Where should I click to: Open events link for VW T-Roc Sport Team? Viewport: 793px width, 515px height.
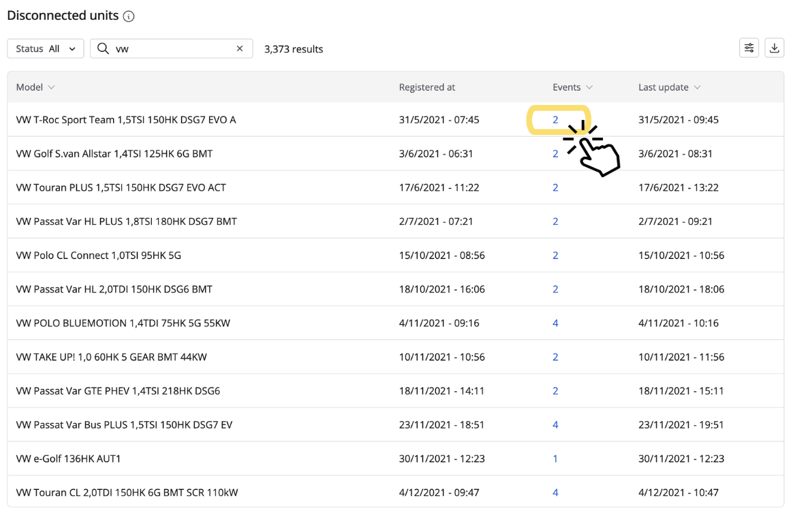click(555, 120)
